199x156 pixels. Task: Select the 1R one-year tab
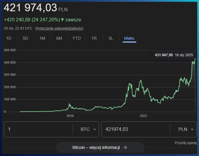click(94, 38)
